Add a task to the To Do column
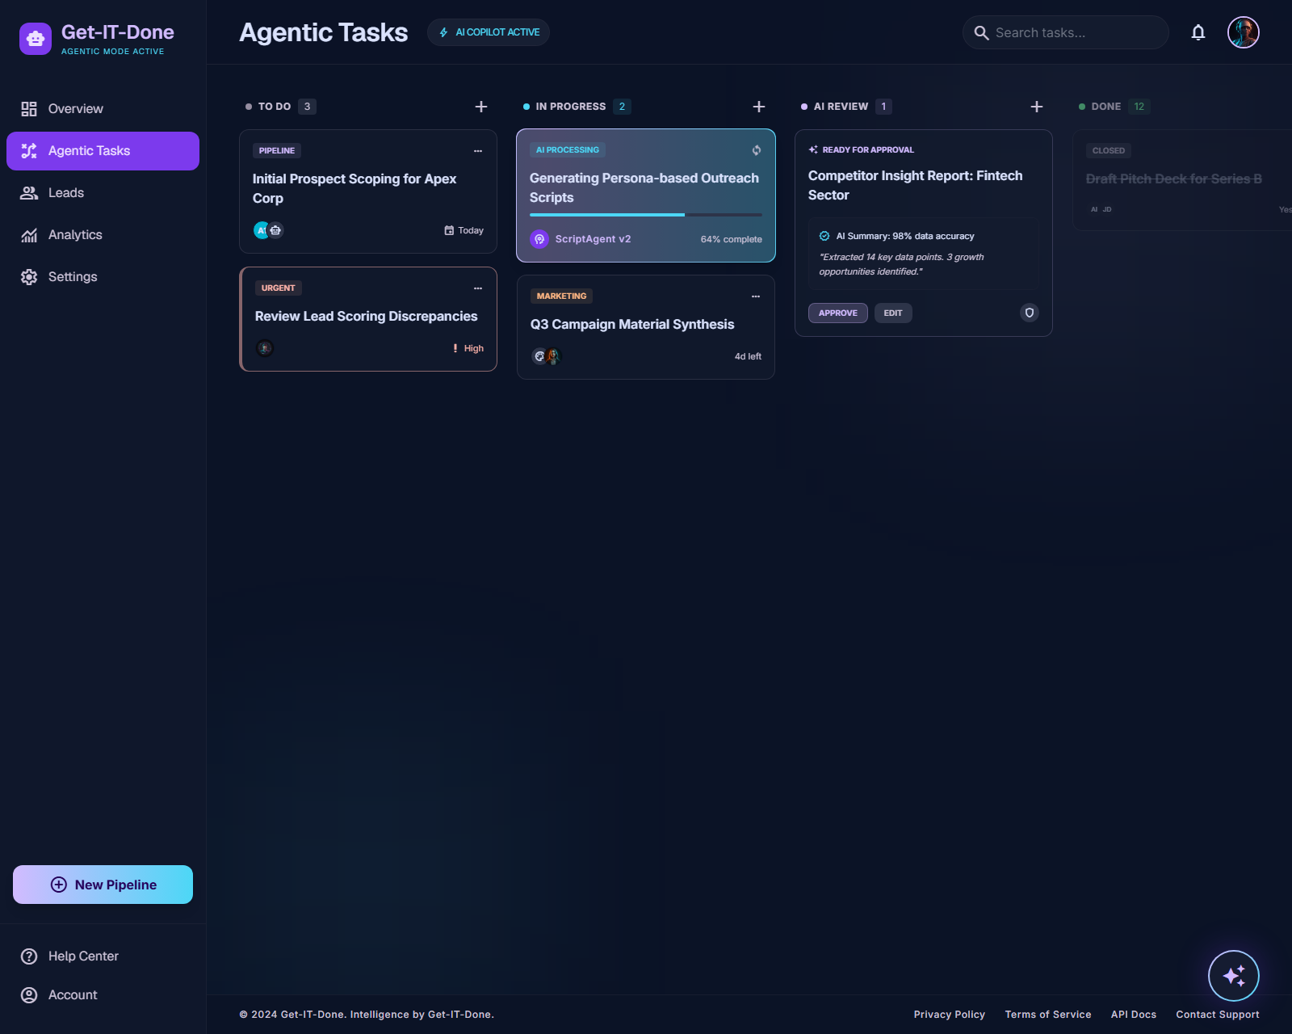Viewport: 1292px width, 1034px height. click(481, 107)
